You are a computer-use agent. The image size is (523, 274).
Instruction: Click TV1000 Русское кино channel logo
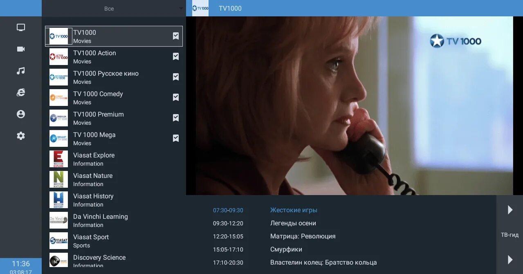tap(58, 77)
